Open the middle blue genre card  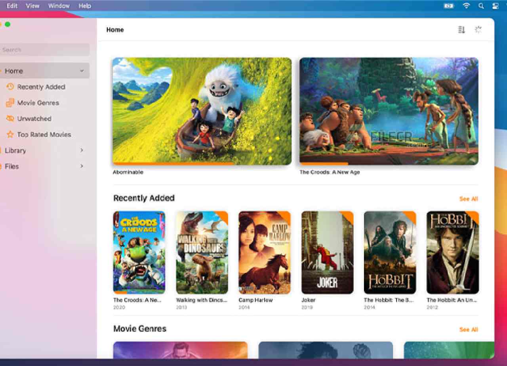[x=326, y=350]
